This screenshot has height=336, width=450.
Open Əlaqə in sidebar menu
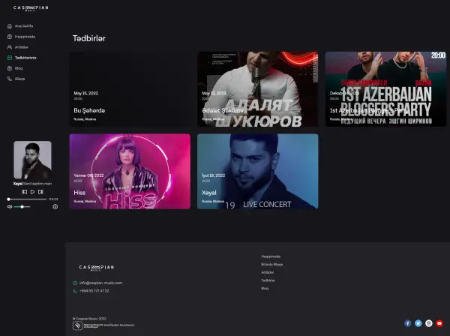[19, 79]
